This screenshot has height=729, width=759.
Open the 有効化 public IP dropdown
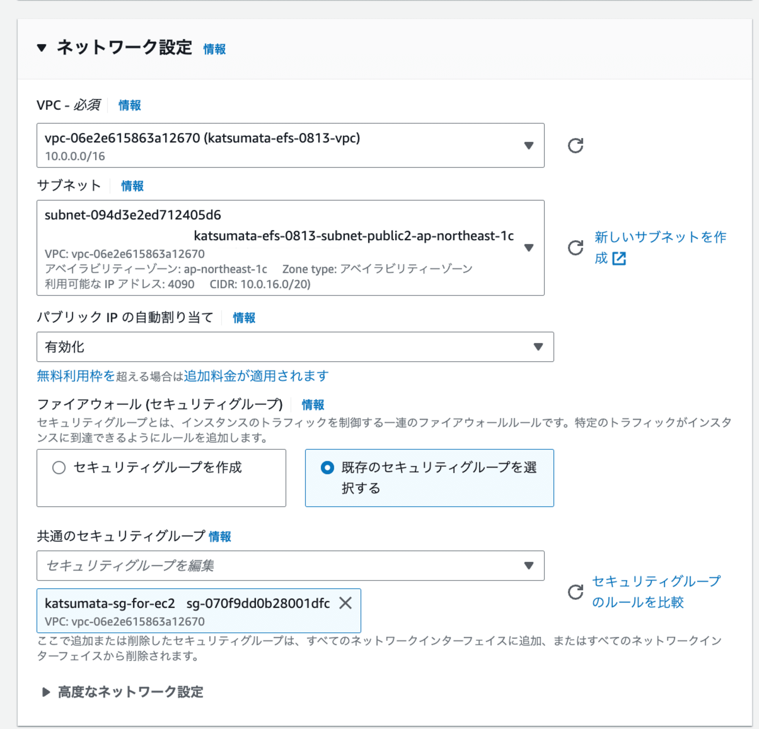point(295,347)
